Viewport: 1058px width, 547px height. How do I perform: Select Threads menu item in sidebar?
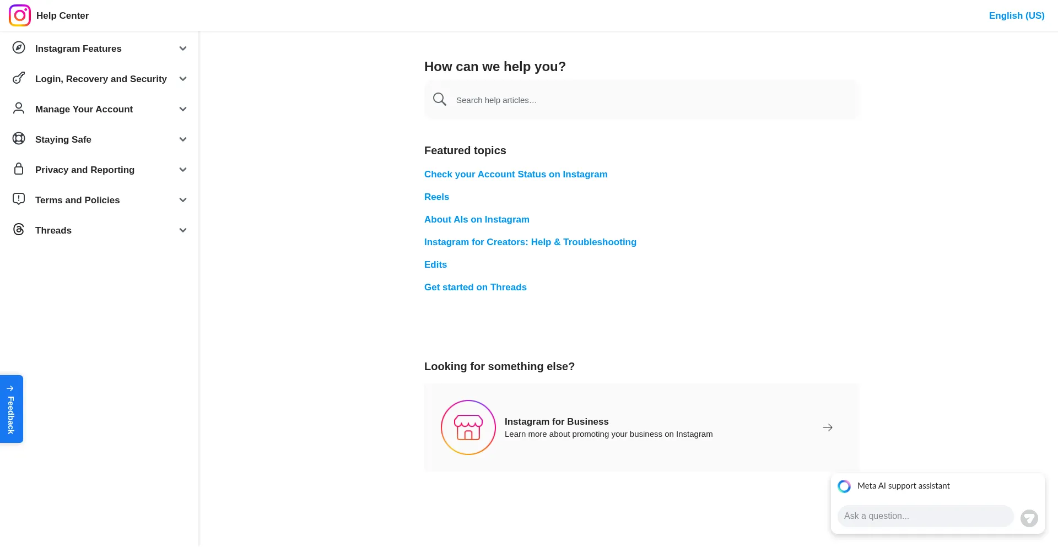point(53,230)
